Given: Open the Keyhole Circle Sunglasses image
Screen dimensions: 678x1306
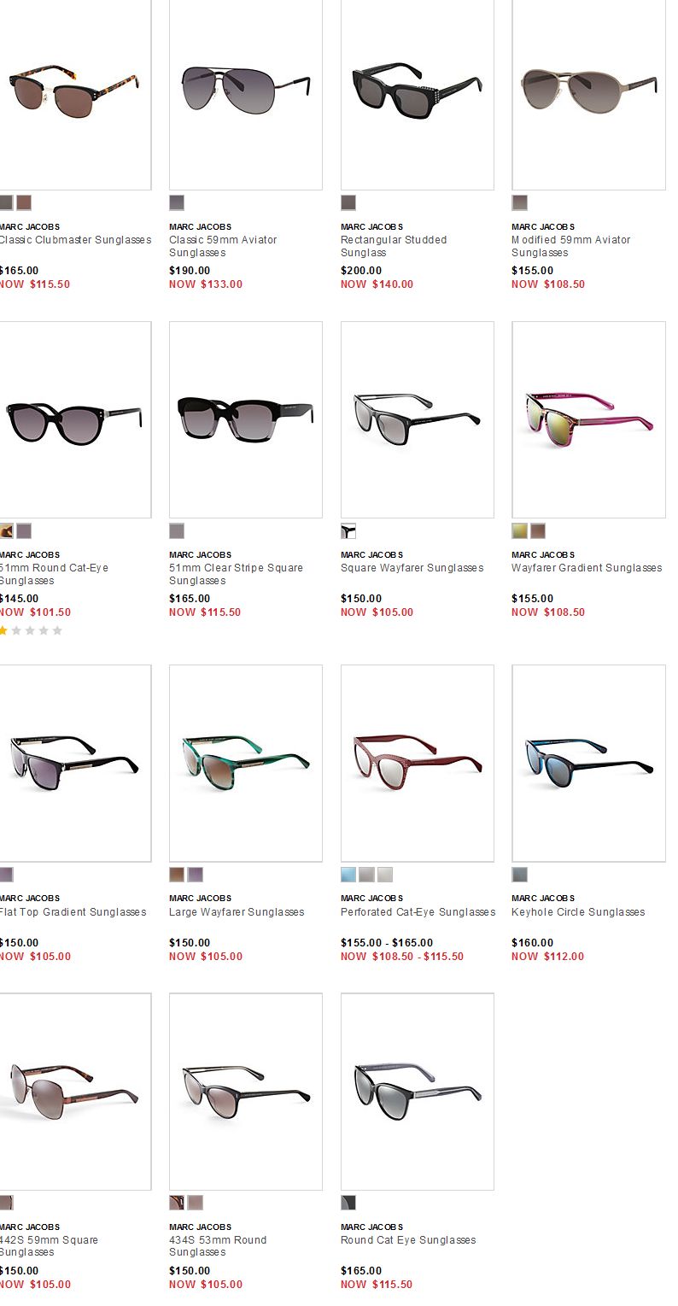Looking at the screenshot, I should pyautogui.click(x=588, y=763).
